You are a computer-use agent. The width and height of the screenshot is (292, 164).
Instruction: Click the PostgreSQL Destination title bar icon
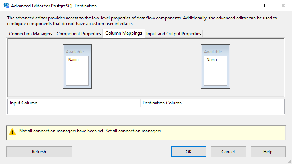[x=6, y=6]
